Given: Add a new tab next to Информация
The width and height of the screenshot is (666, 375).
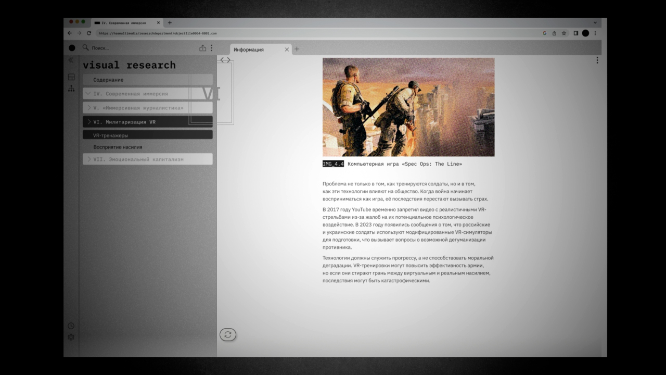Looking at the screenshot, I should [297, 49].
